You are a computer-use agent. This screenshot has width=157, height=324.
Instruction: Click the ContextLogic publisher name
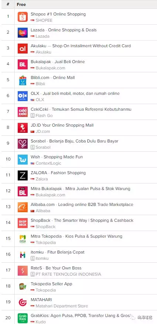(49, 163)
